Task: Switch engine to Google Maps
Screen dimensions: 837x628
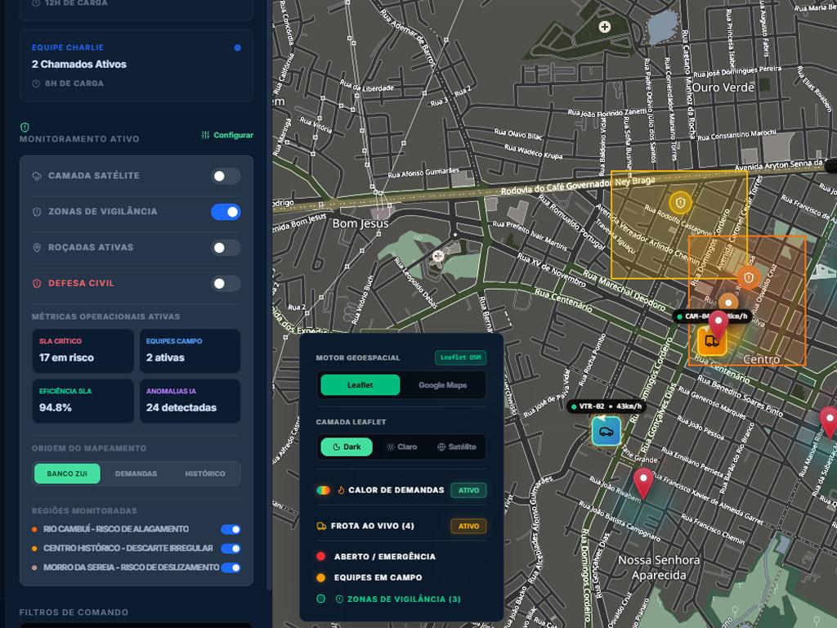Action: 442,385
